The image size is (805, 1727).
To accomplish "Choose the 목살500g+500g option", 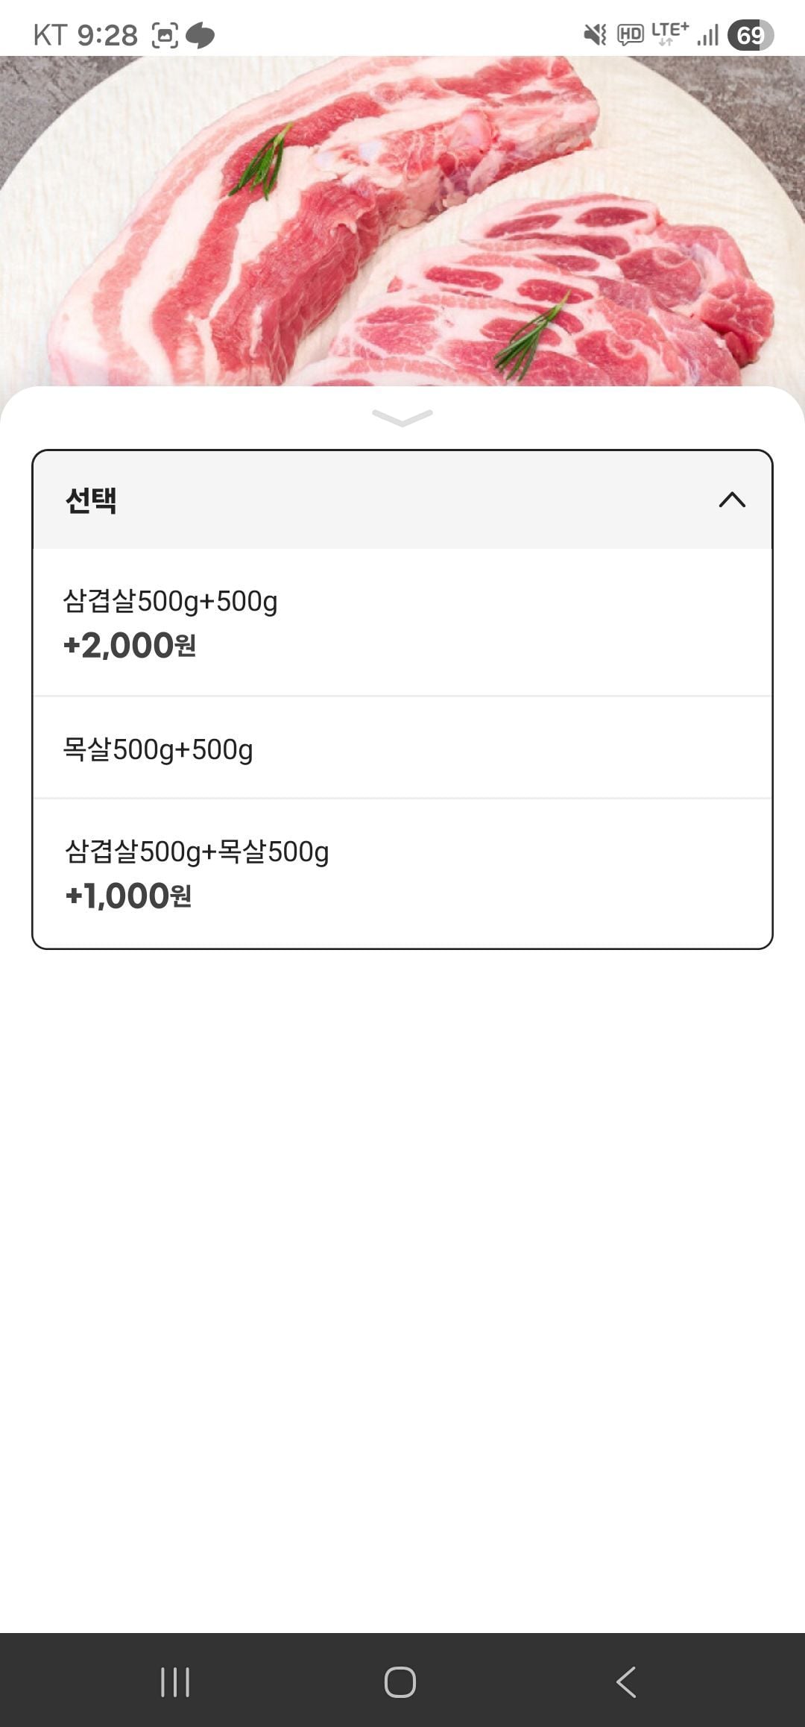I will tap(158, 749).
